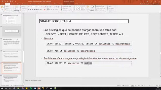The height and width of the screenshot is (90, 161).
Task: Open Efectos de forma options
Action: (100, 10)
